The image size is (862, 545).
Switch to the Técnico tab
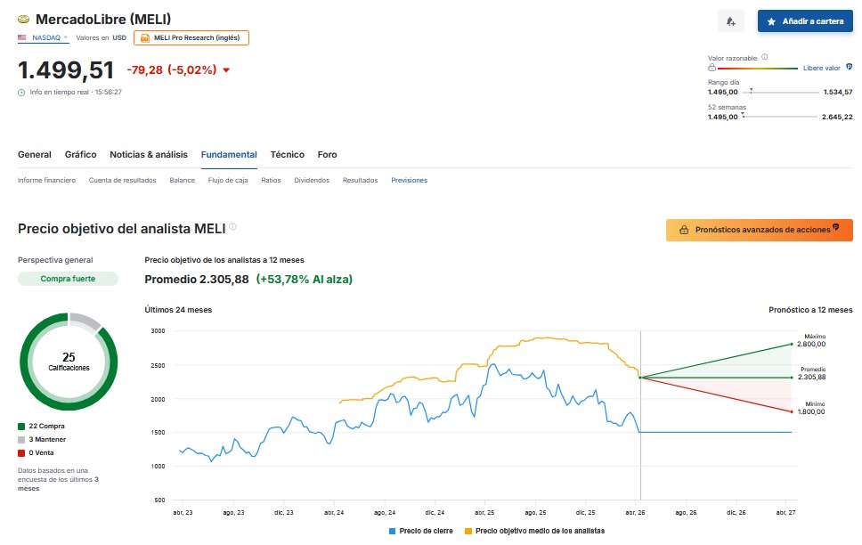(287, 155)
